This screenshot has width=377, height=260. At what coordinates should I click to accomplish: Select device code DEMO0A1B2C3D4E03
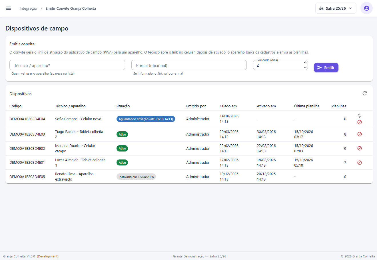coord(27,134)
